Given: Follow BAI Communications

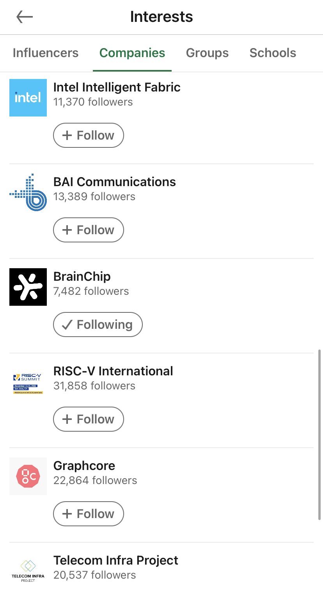Looking at the screenshot, I should (x=89, y=230).
